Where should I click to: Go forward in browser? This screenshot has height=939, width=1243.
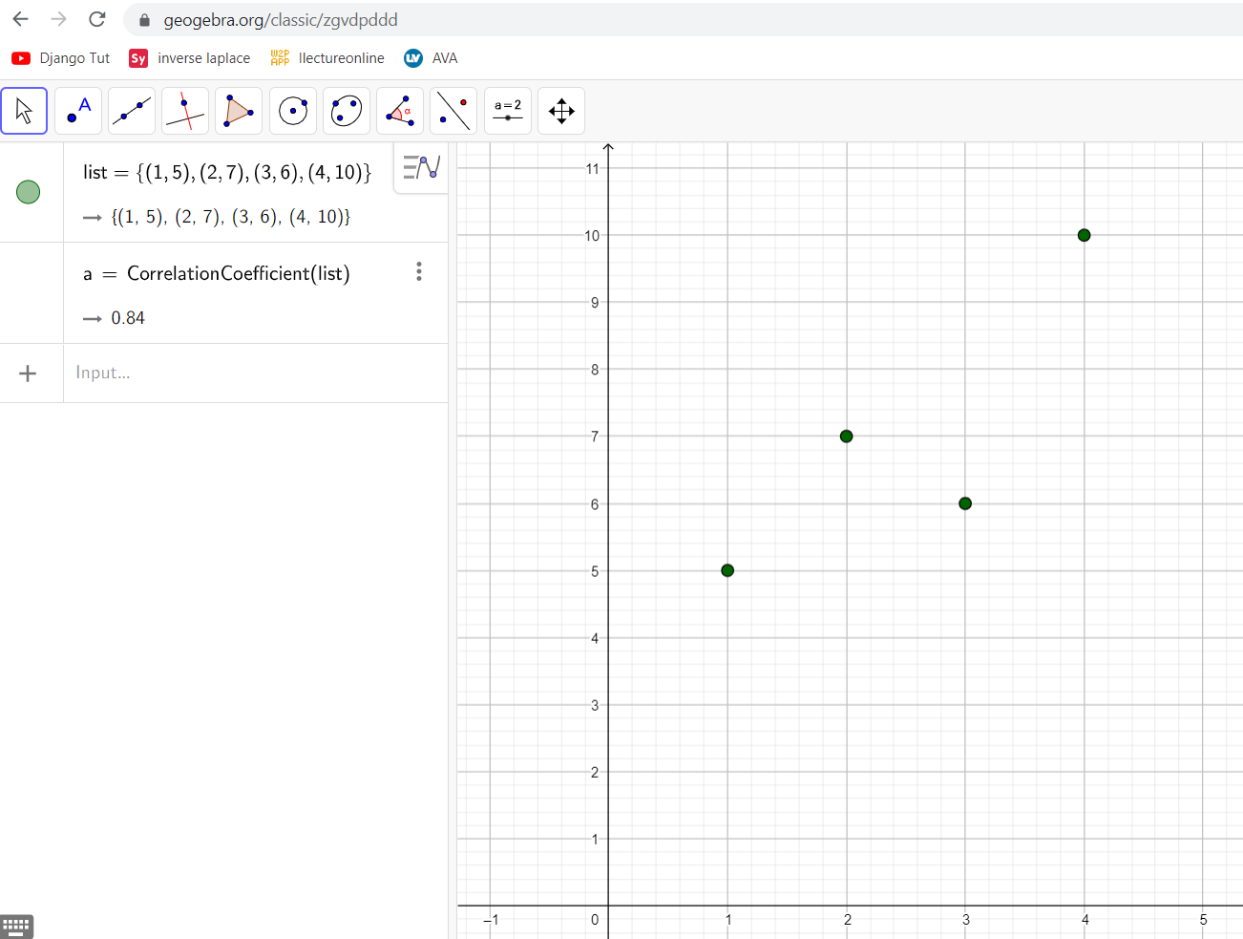point(58,19)
